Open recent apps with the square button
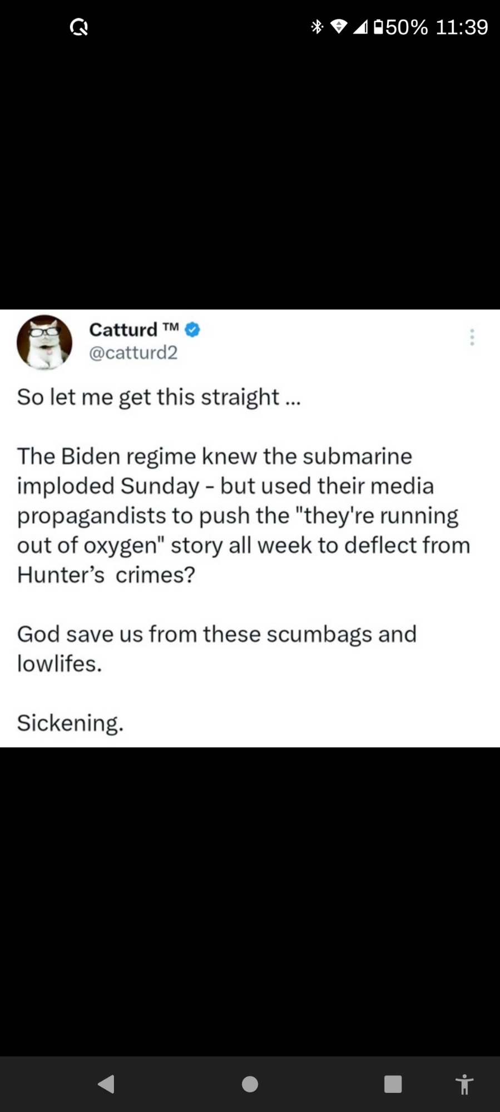The height and width of the screenshot is (1112, 500). pos(393,1084)
